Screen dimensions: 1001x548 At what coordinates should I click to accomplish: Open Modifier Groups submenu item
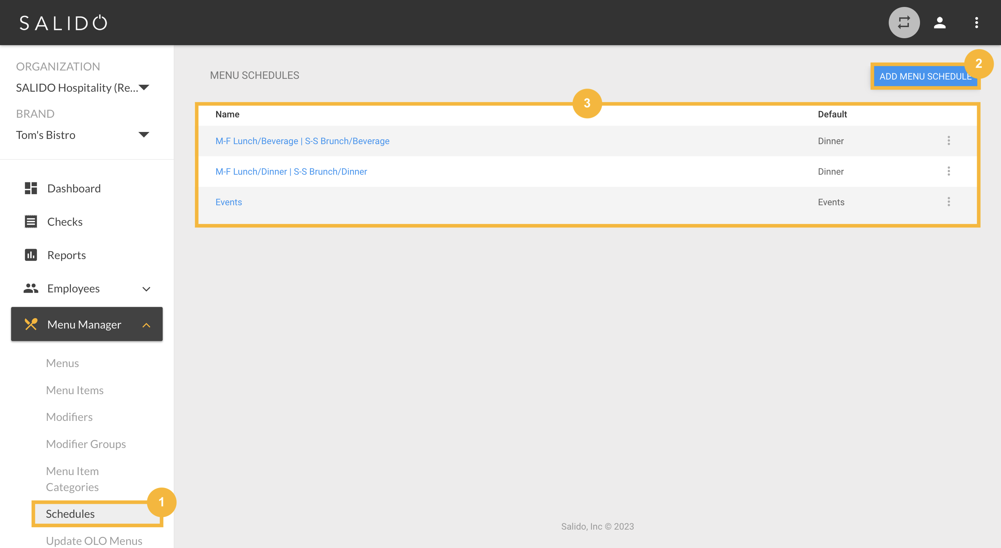coord(86,444)
